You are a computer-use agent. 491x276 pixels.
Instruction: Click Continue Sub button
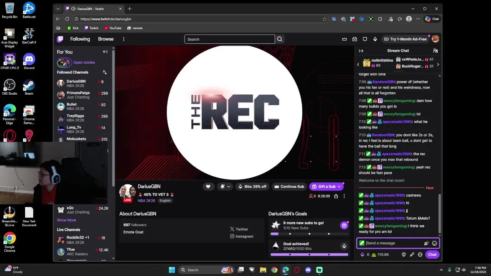289,187
